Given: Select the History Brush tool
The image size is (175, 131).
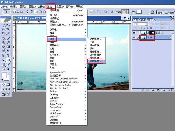Looking at the screenshot, I should coord(8,42).
